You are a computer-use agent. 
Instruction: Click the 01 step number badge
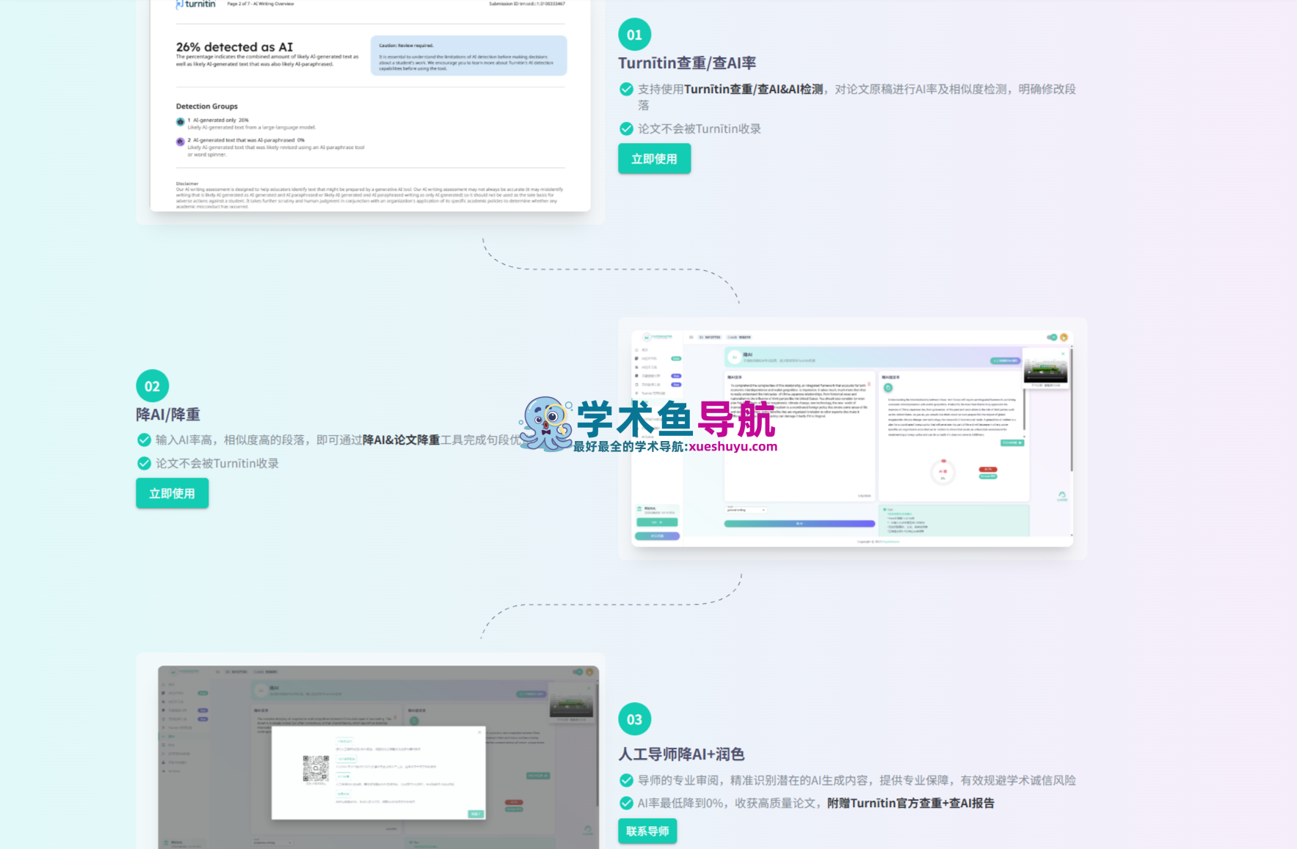634,34
